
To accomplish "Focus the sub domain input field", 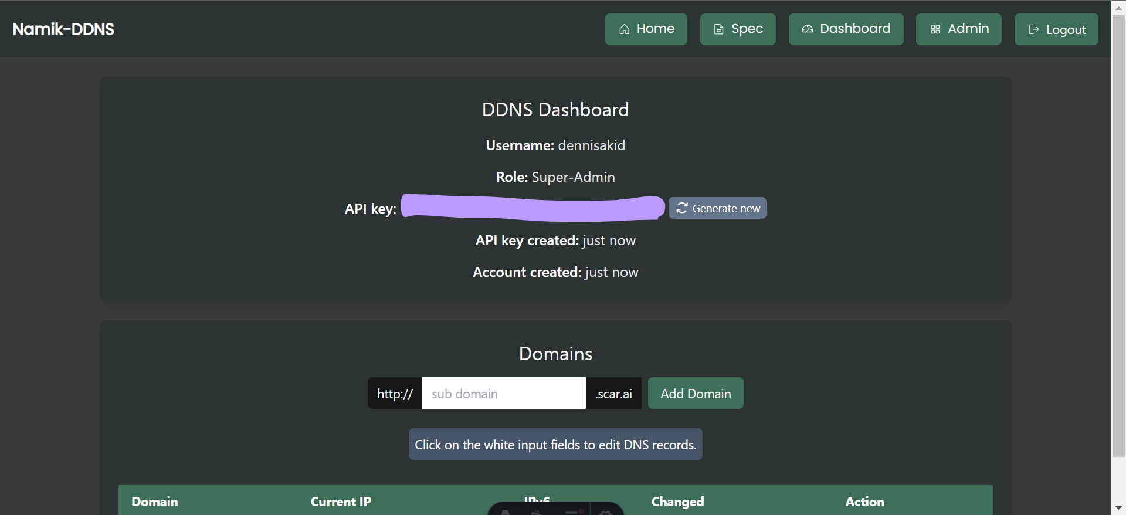I will [x=504, y=393].
